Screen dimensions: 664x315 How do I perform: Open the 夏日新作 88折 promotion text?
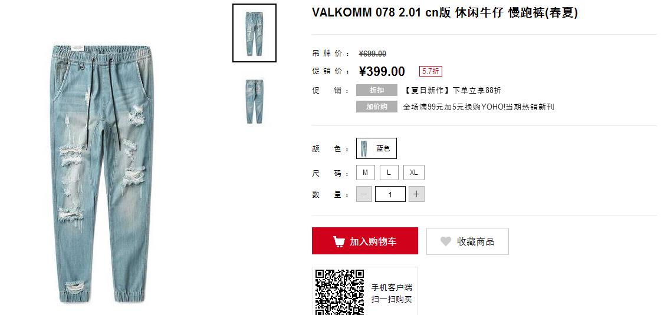[452, 91]
